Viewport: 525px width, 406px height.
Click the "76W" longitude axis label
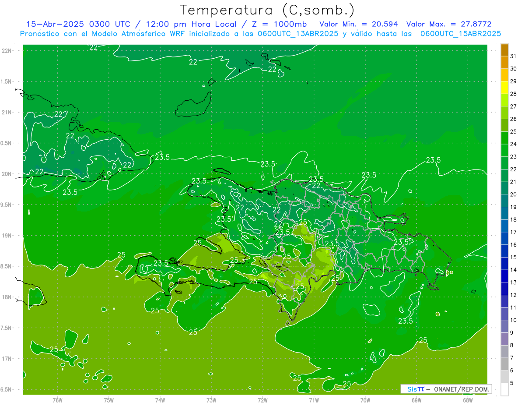point(57,400)
